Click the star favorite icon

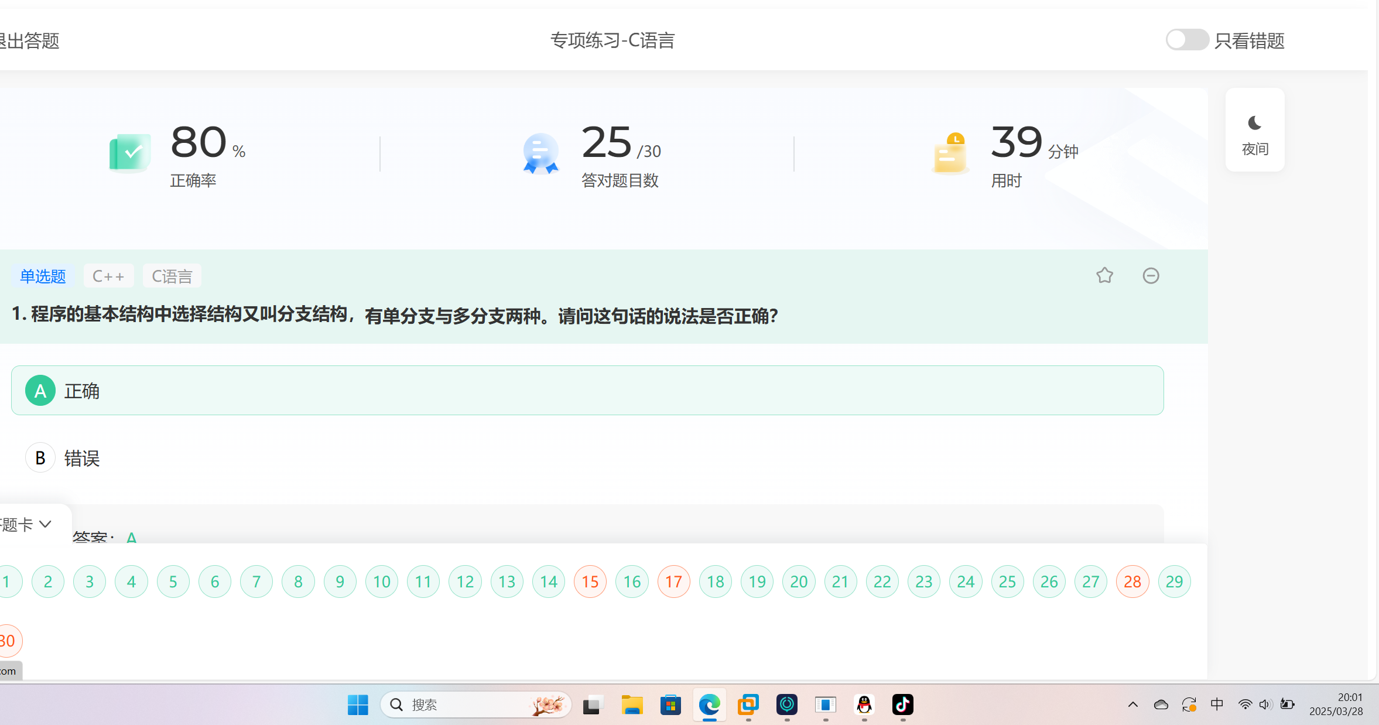tap(1104, 275)
